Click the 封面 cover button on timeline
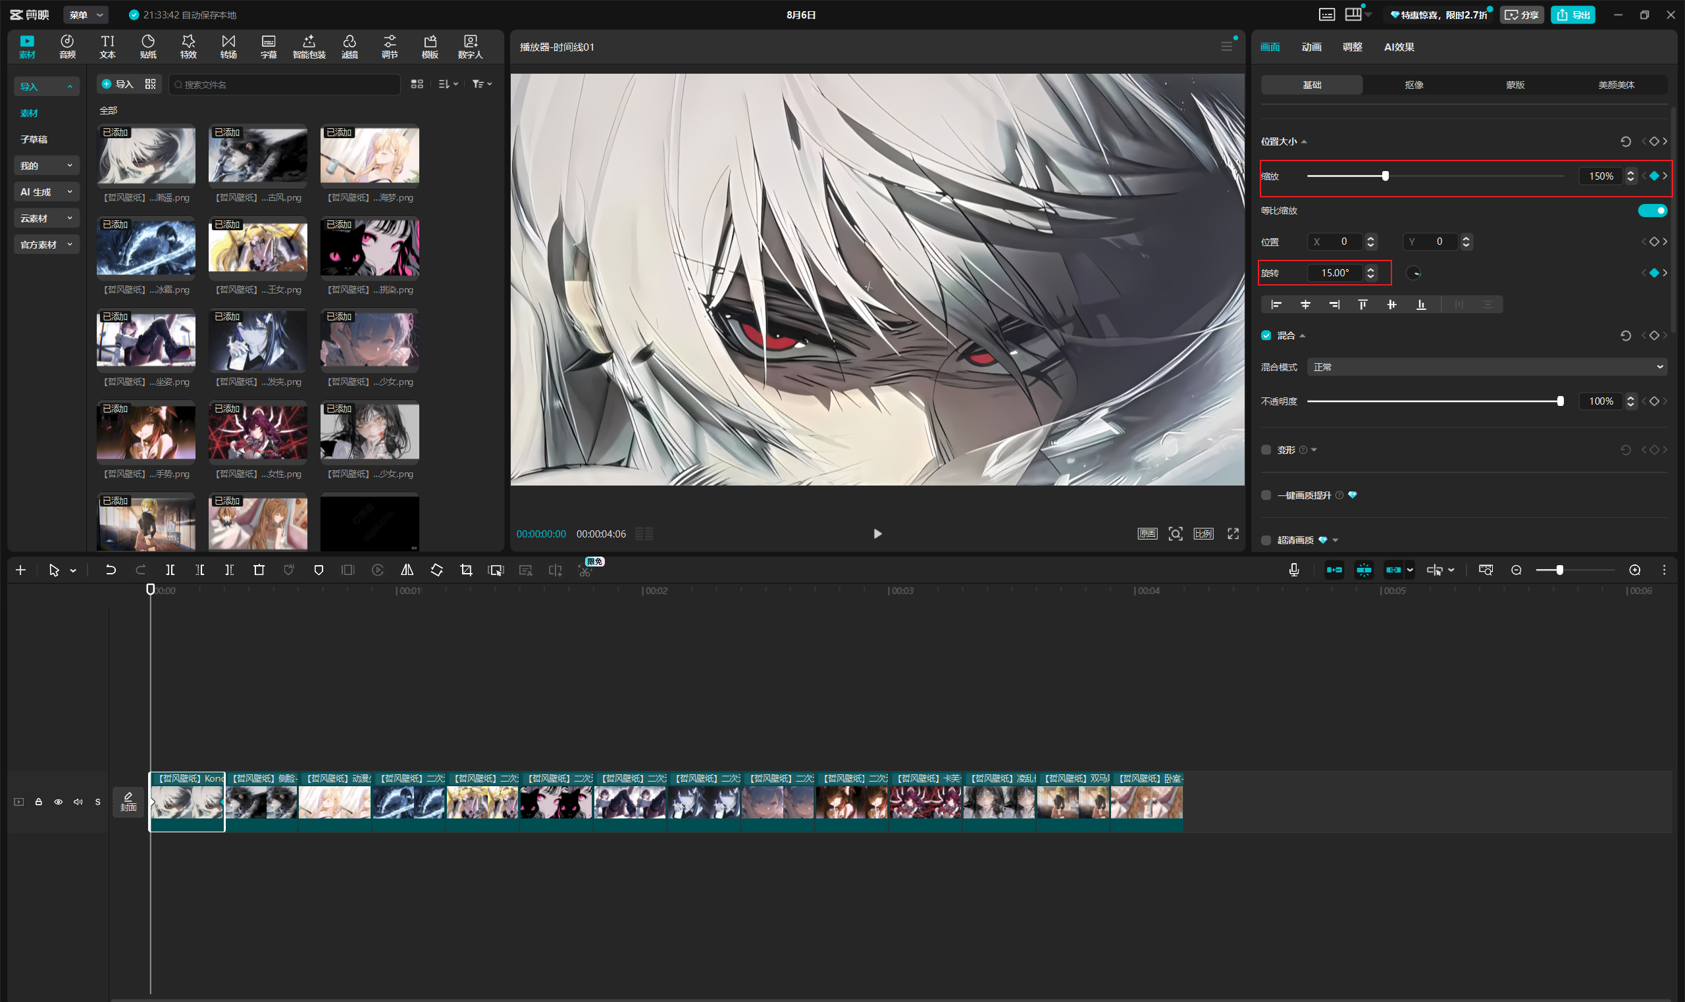 (128, 801)
